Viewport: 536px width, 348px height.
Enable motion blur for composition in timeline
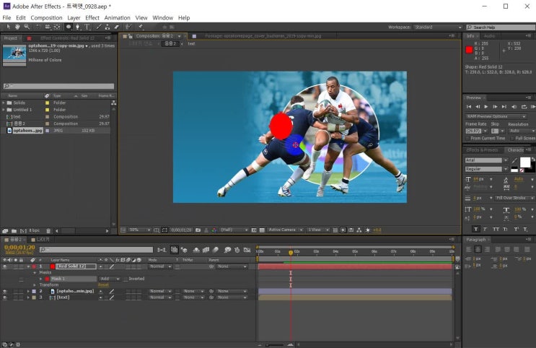click(216, 250)
